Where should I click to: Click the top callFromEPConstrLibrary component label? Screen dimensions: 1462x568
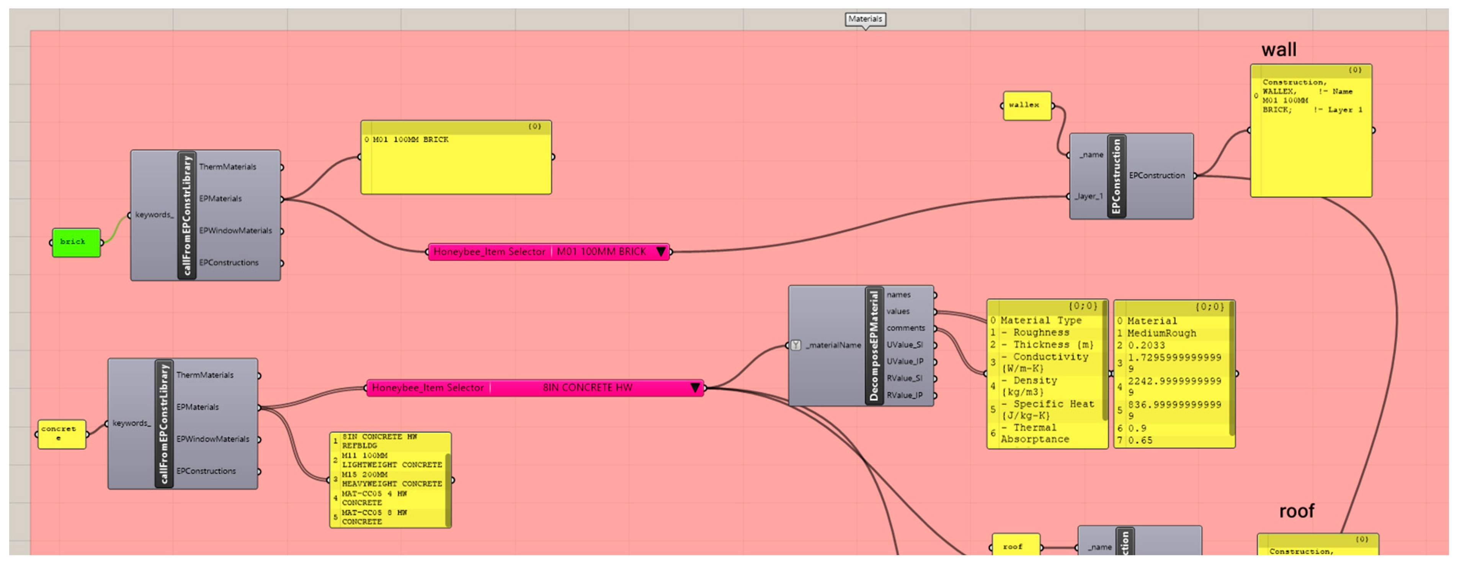[x=187, y=215]
